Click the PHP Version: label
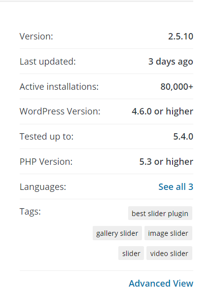Viewport: 211px width, 296px height. pos(46,162)
